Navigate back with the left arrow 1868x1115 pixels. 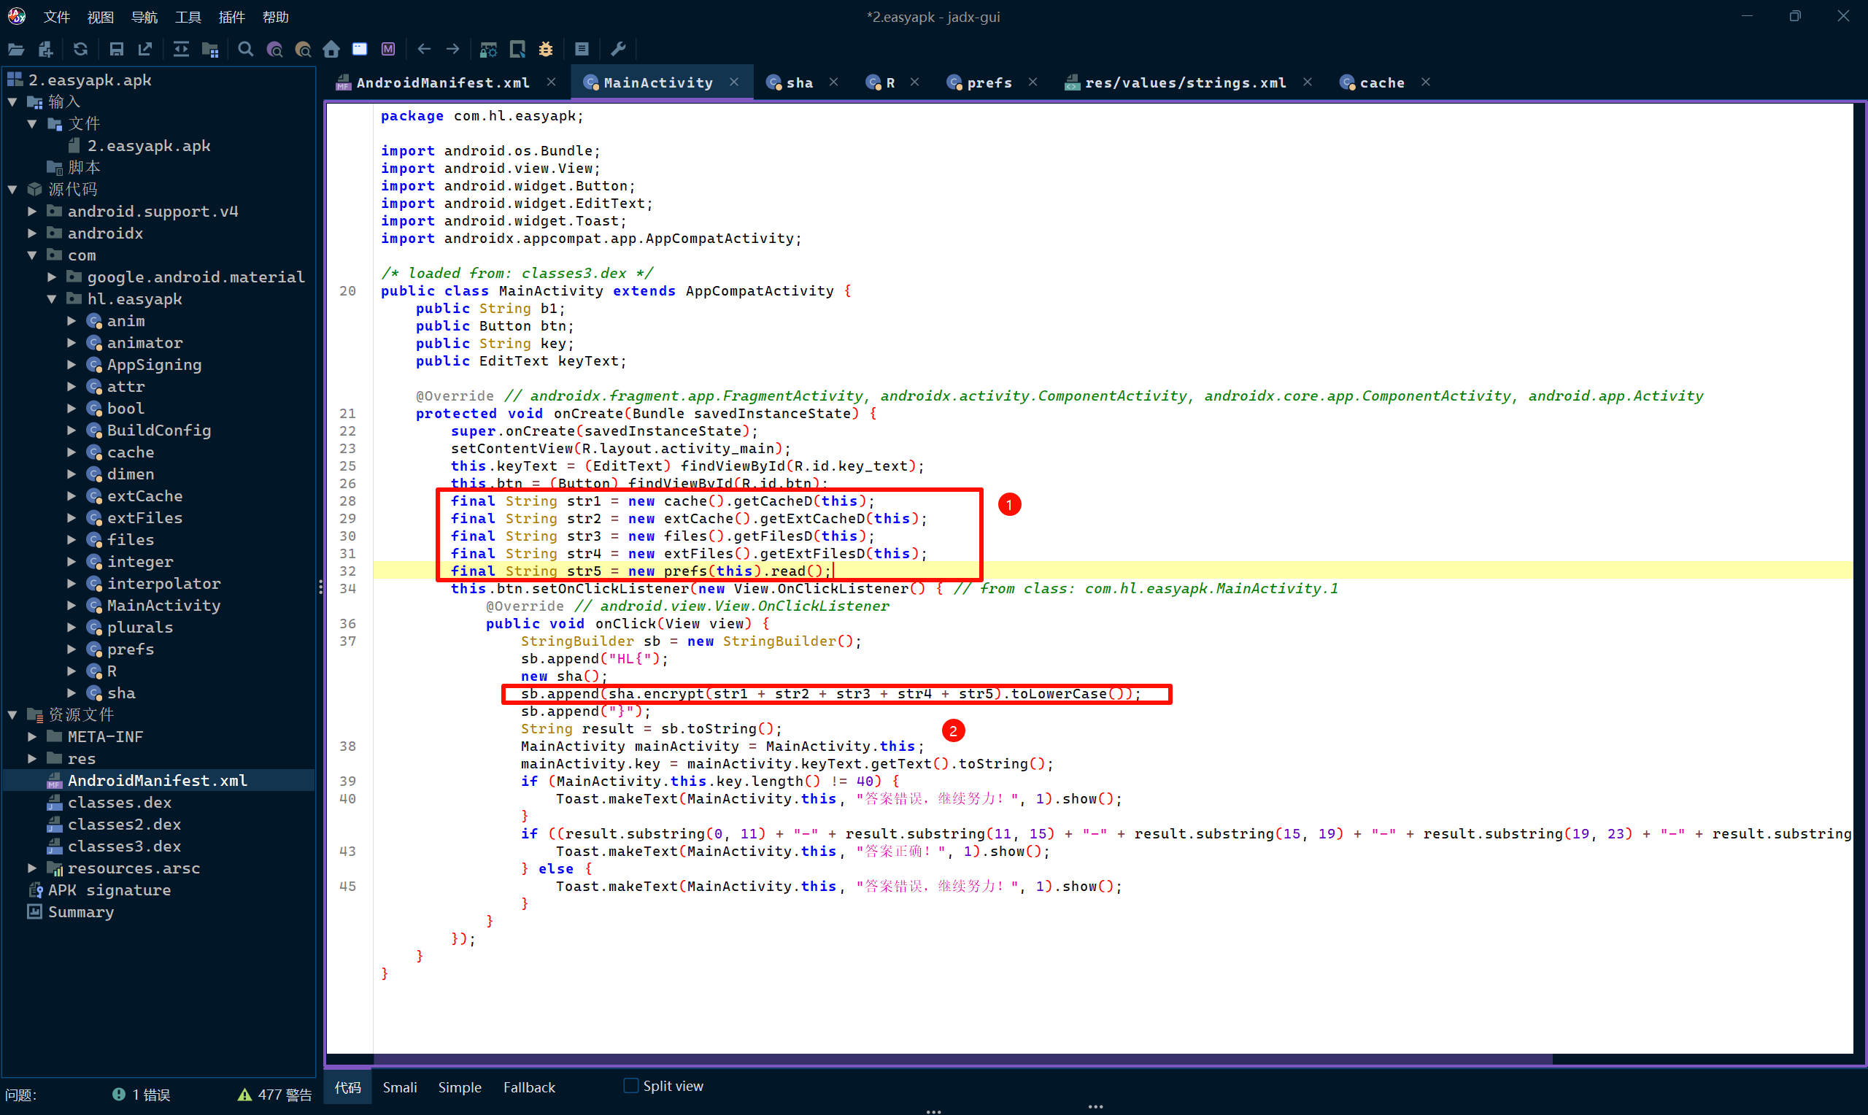(425, 50)
